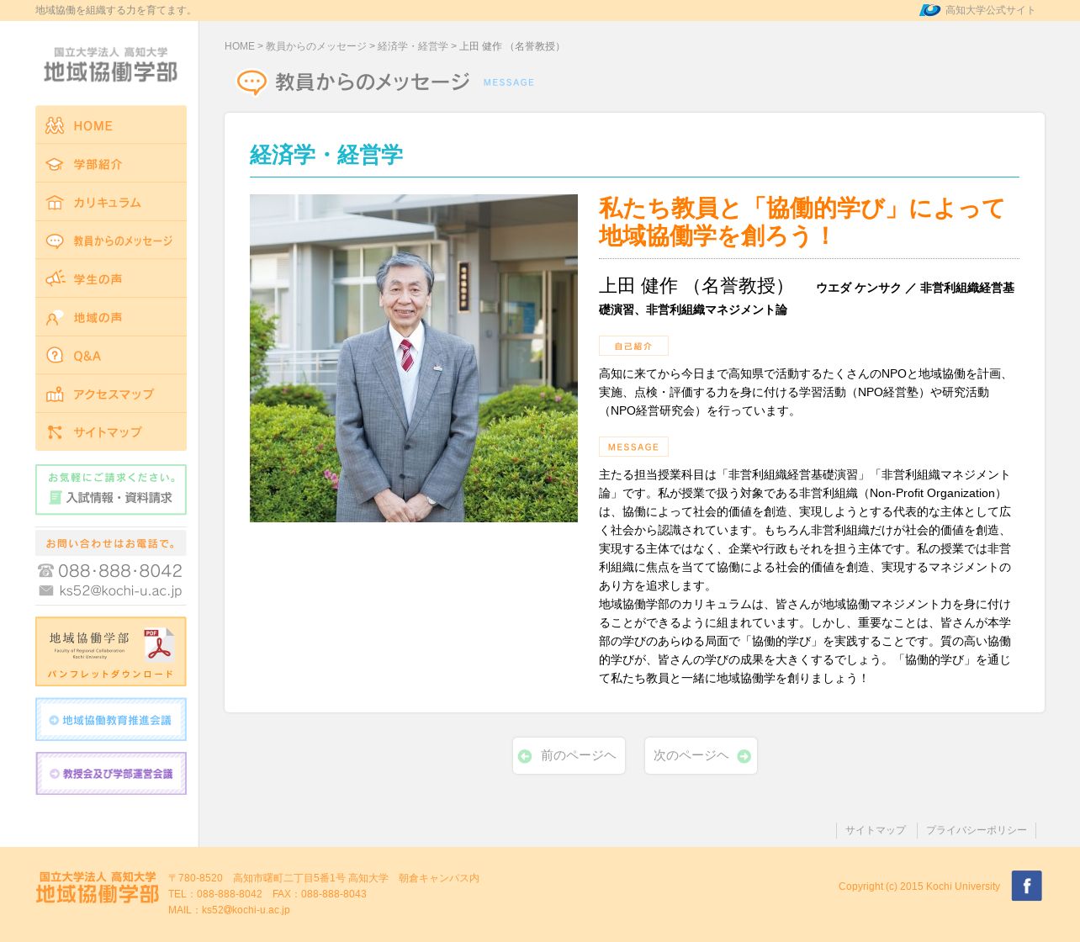
Task: Click the Kochi University logo icon at top
Action: pos(929,10)
